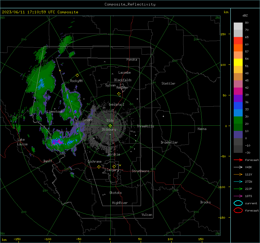Viewport: 260px width, 243px height.
Task: Click the Olds town label
Action: tap(110, 120)
